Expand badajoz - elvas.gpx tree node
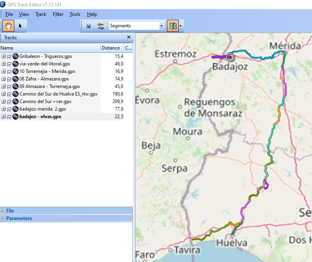 [x=3, y=117]
